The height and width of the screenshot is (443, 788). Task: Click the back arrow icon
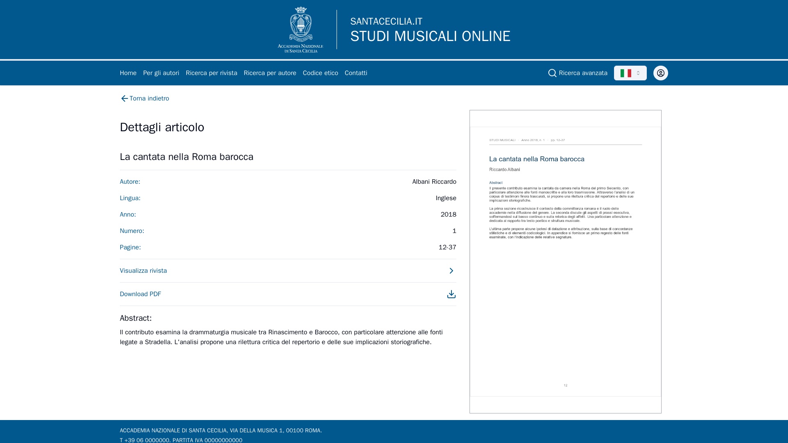point(124,98)
